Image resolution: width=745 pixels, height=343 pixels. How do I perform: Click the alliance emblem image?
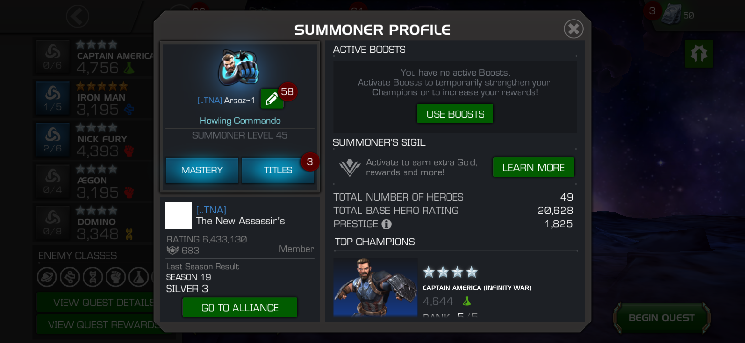[x=178, y=216]
